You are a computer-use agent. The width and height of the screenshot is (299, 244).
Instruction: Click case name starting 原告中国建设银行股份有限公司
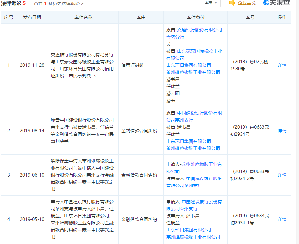(82, 131)
